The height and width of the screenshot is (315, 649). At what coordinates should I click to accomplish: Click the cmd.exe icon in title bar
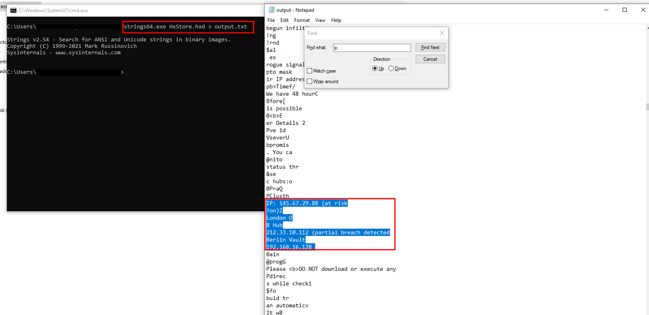click(13, 11)
